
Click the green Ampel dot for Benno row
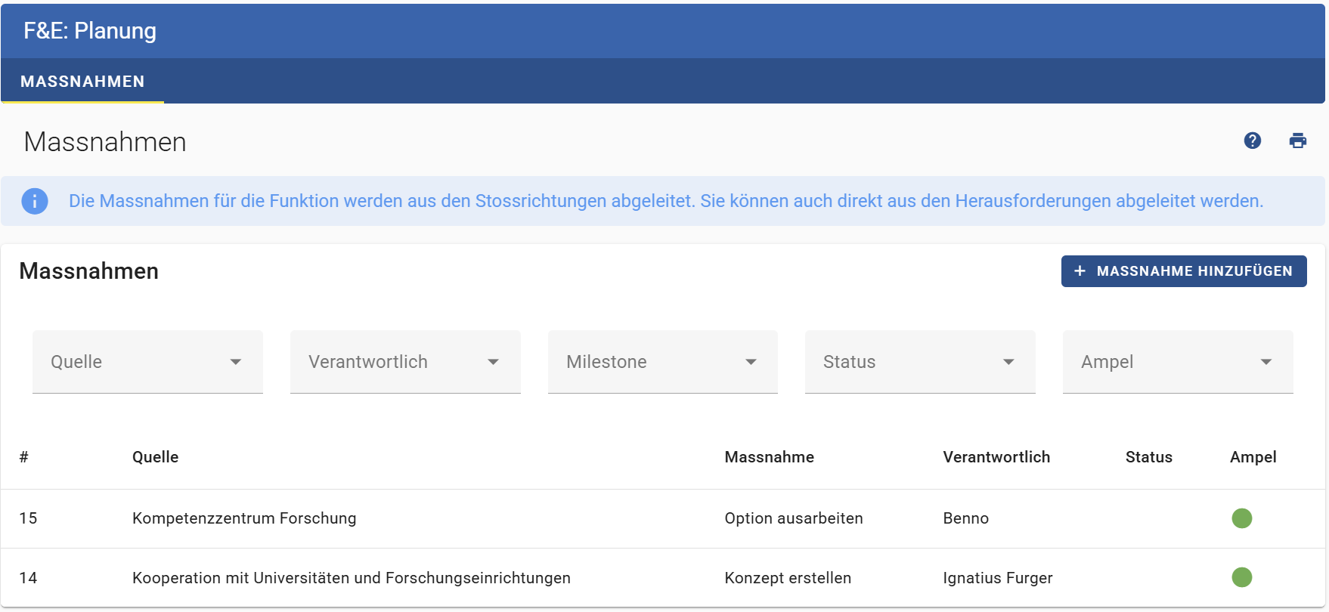[x=1242, y=518]
